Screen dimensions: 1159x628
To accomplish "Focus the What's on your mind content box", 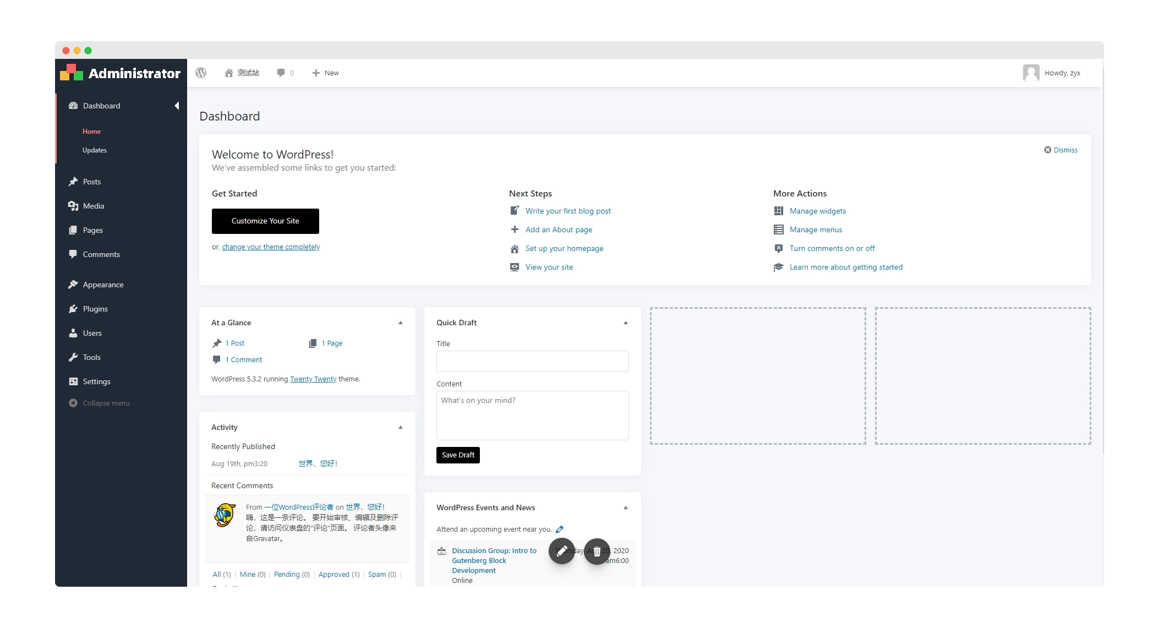I will click(533, 416).
